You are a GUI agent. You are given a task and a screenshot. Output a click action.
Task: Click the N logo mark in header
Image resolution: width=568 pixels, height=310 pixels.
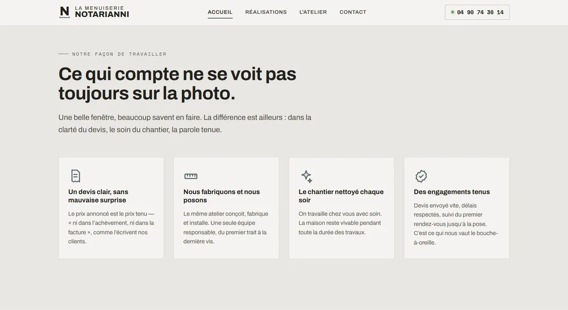pos(65,12)
